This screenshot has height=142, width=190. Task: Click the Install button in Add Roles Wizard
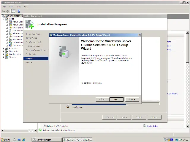pyautogui.click(x=139, y=117)
